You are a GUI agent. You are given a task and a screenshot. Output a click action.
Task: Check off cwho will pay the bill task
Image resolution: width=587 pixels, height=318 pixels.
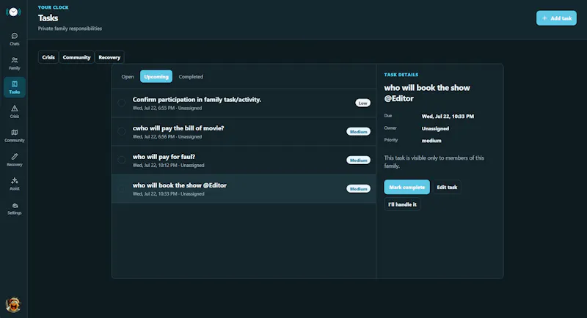[x=121, y=131]
